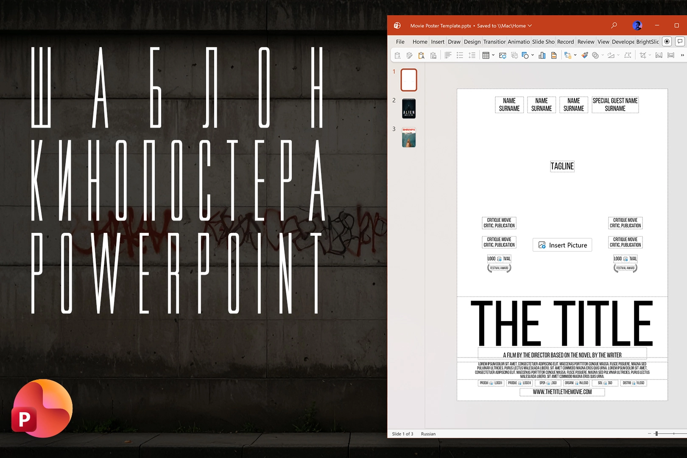The image size is (687, 458).
Task: Open the Design tab
Action: pos(472,42)
